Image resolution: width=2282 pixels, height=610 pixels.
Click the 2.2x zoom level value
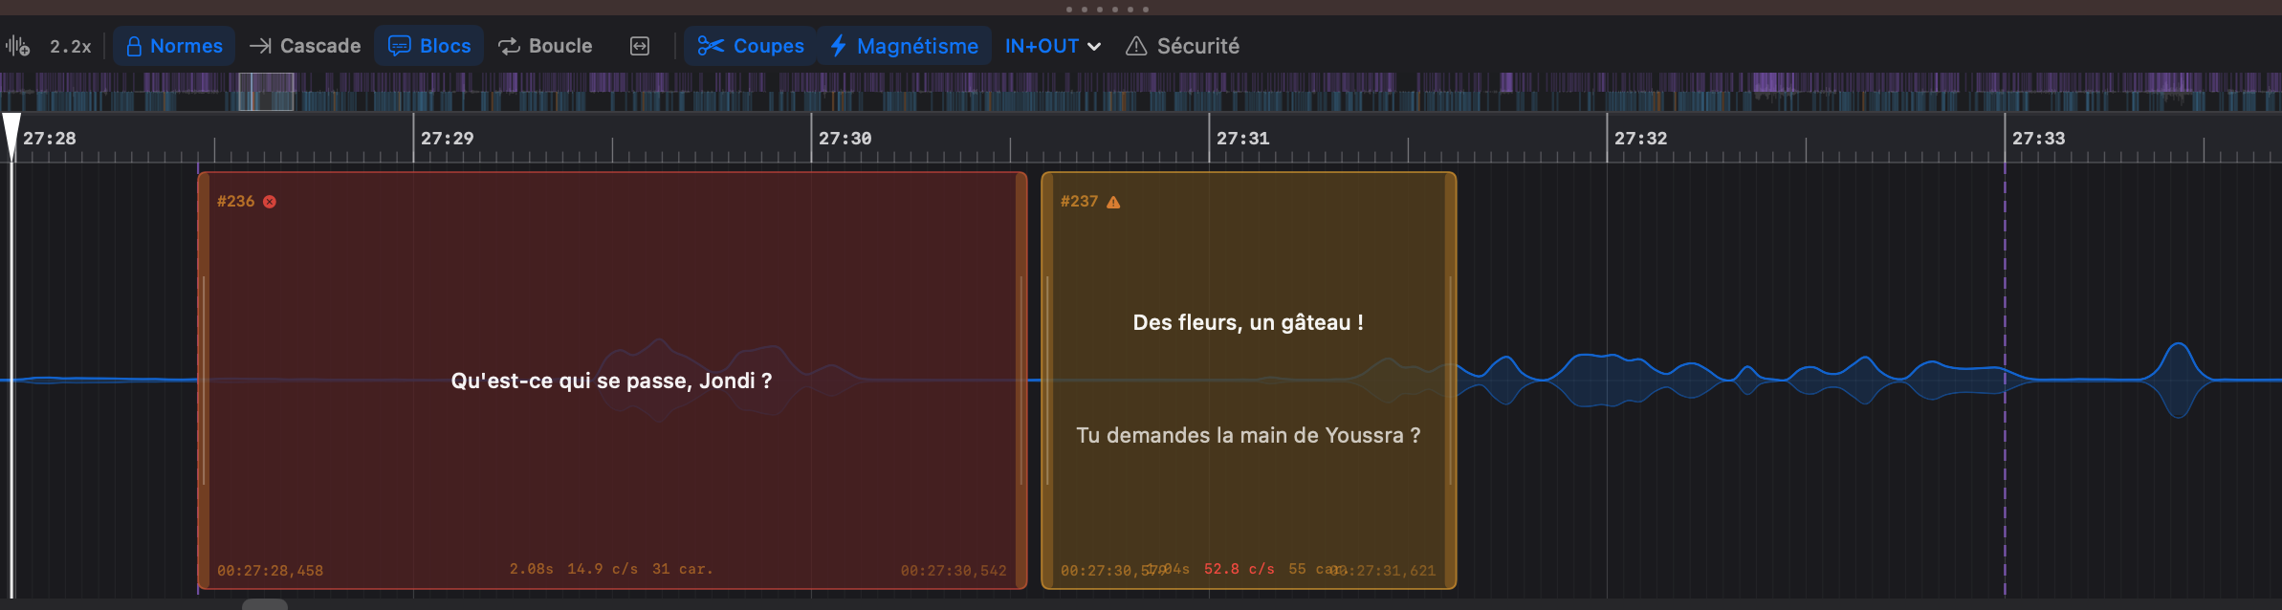click(71, 46)
